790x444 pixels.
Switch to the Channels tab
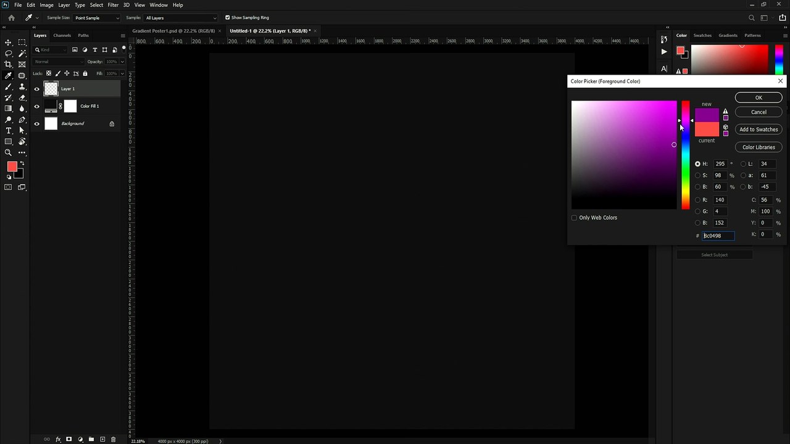(62, 35)
